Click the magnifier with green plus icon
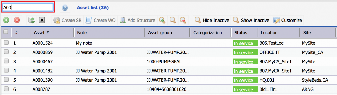 [x=162, y=20]
